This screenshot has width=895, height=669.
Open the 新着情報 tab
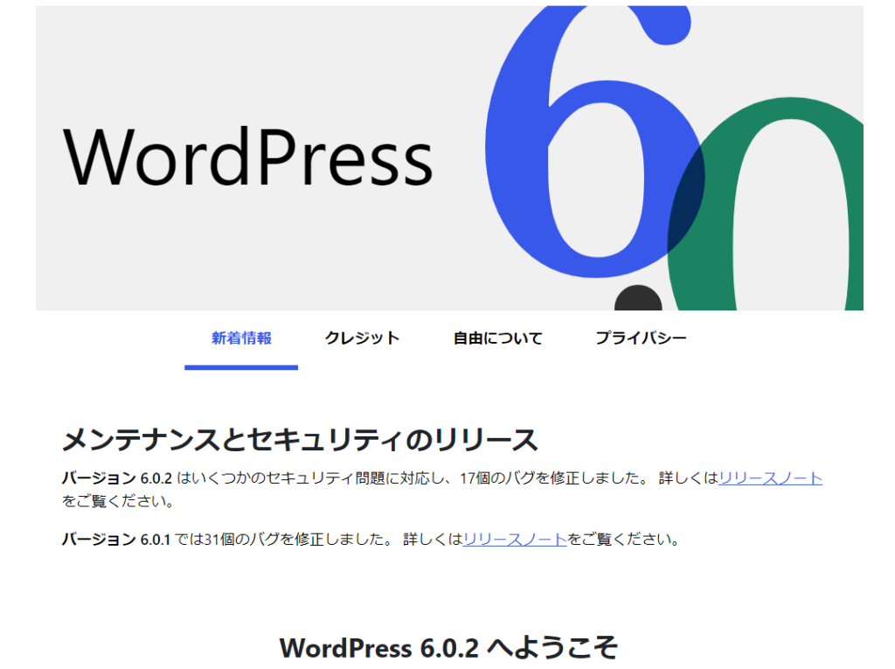pos(241,338)
